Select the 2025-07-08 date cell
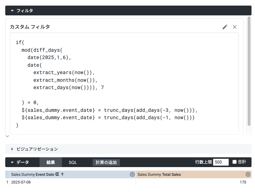This screenshot has height=194, width=255. [21, 182]
